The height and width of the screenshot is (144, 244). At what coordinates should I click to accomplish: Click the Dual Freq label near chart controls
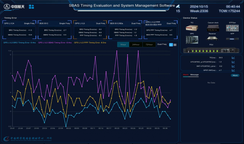click(162, 44)
